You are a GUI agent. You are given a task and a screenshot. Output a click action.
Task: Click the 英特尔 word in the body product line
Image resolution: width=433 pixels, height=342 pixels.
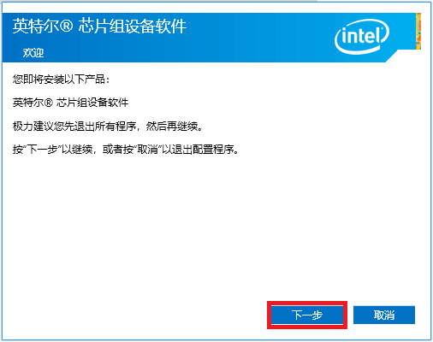pyautogui.click(x=28, y=103)
